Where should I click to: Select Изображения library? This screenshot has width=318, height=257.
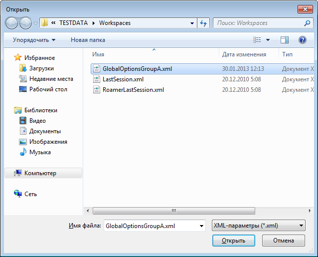pyautogui.click(x=48, y=142)
